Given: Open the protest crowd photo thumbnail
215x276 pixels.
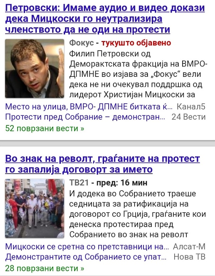Looking at the screenshot, I should (35, 208).
